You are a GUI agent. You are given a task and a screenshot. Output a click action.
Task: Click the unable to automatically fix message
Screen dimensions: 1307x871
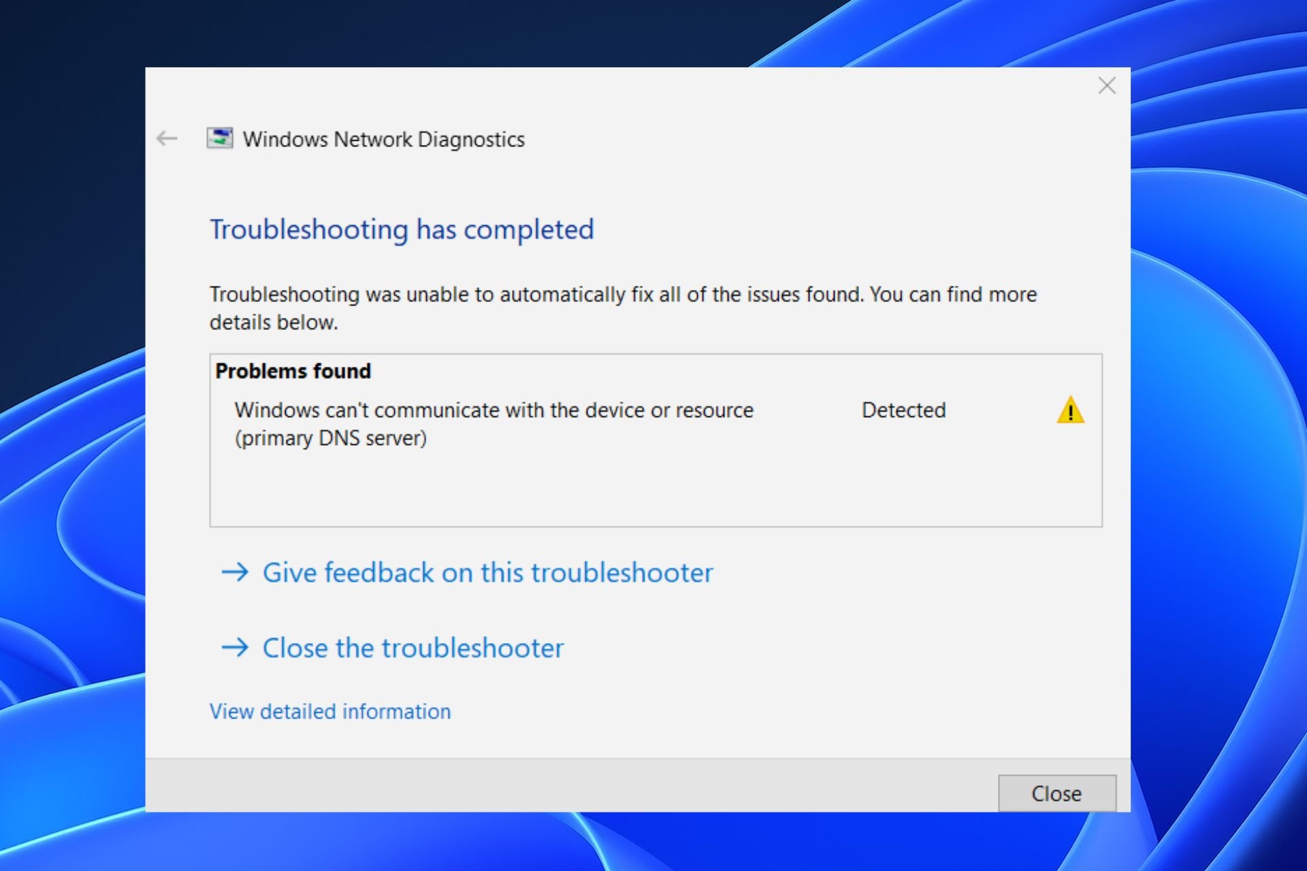click(x=623, y=308)
